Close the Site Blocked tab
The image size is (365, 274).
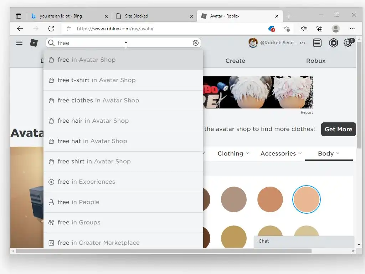[191, 16]
